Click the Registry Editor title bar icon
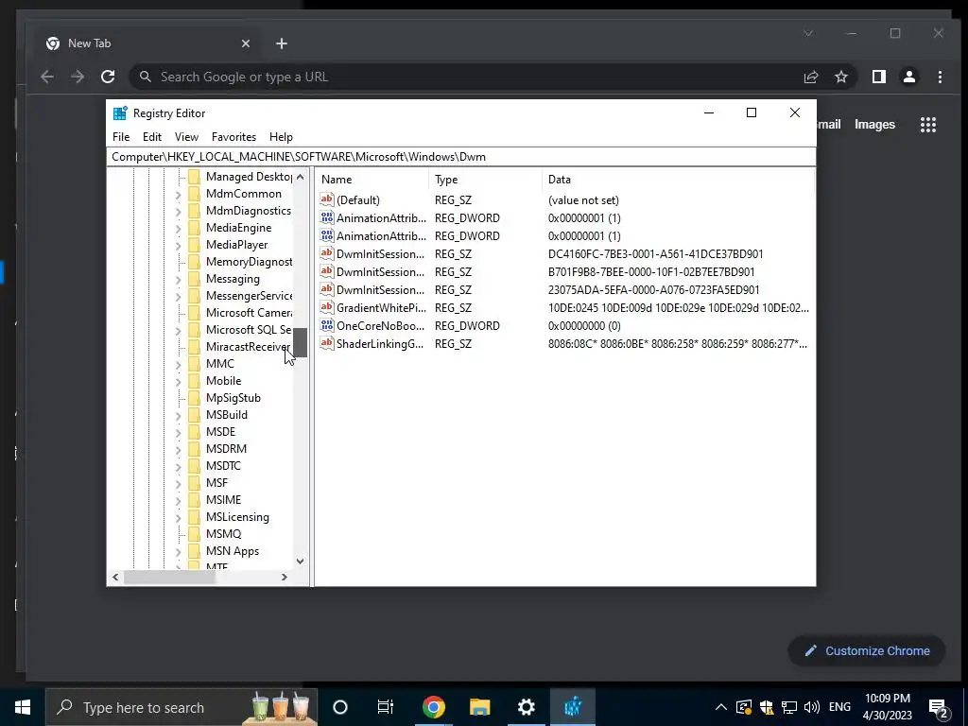 (x=120, y=113)
